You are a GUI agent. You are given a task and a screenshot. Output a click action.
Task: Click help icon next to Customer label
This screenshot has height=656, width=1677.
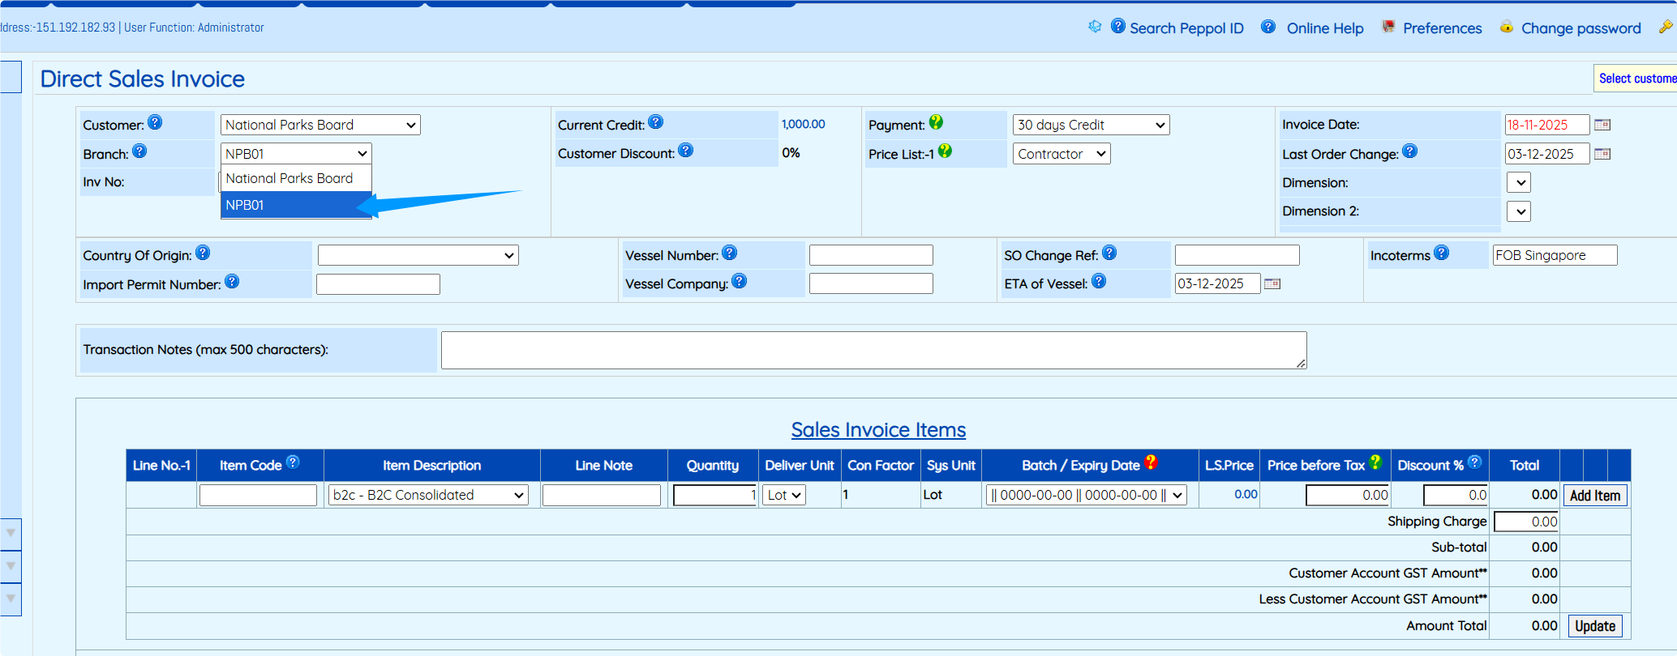[x=155, y=123]
